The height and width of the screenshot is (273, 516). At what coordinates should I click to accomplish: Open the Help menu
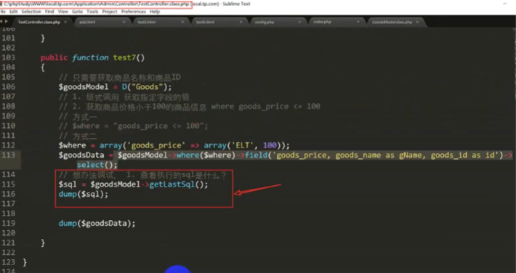click(x=155, y=12)
